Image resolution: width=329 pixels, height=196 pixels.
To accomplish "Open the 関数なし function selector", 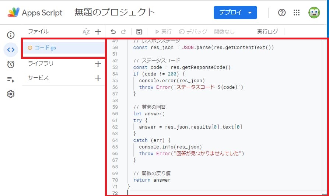I will coord(224,32).
